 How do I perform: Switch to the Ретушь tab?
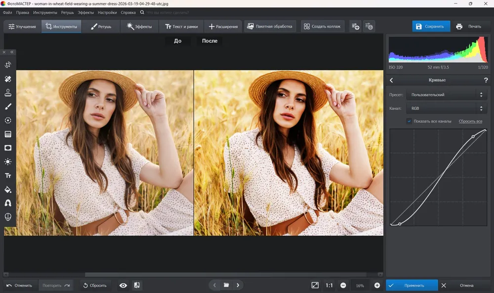point(101,27)
